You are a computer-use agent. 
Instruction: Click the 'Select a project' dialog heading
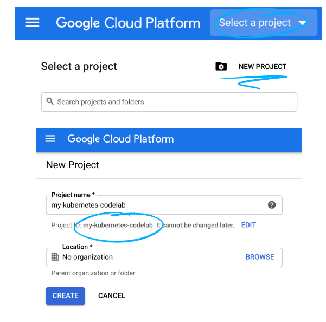[79, 67]
